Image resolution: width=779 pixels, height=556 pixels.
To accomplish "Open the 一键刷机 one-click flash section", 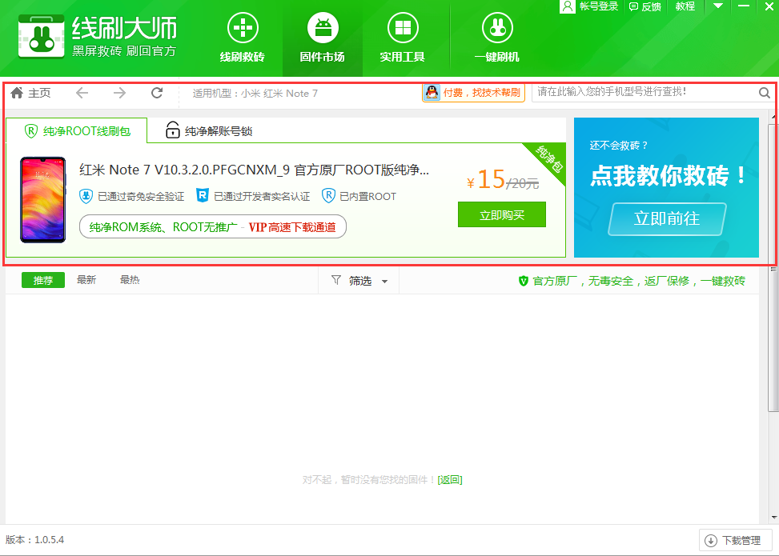I will click(x=497, y=38).
